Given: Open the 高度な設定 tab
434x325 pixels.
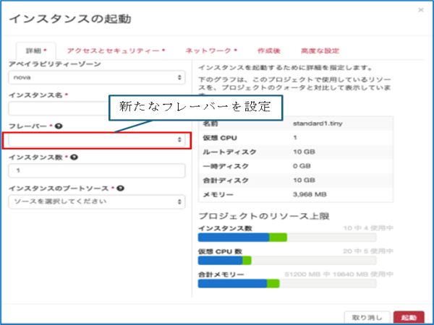Looking at the screenshot, I should [x=322, y=51].
